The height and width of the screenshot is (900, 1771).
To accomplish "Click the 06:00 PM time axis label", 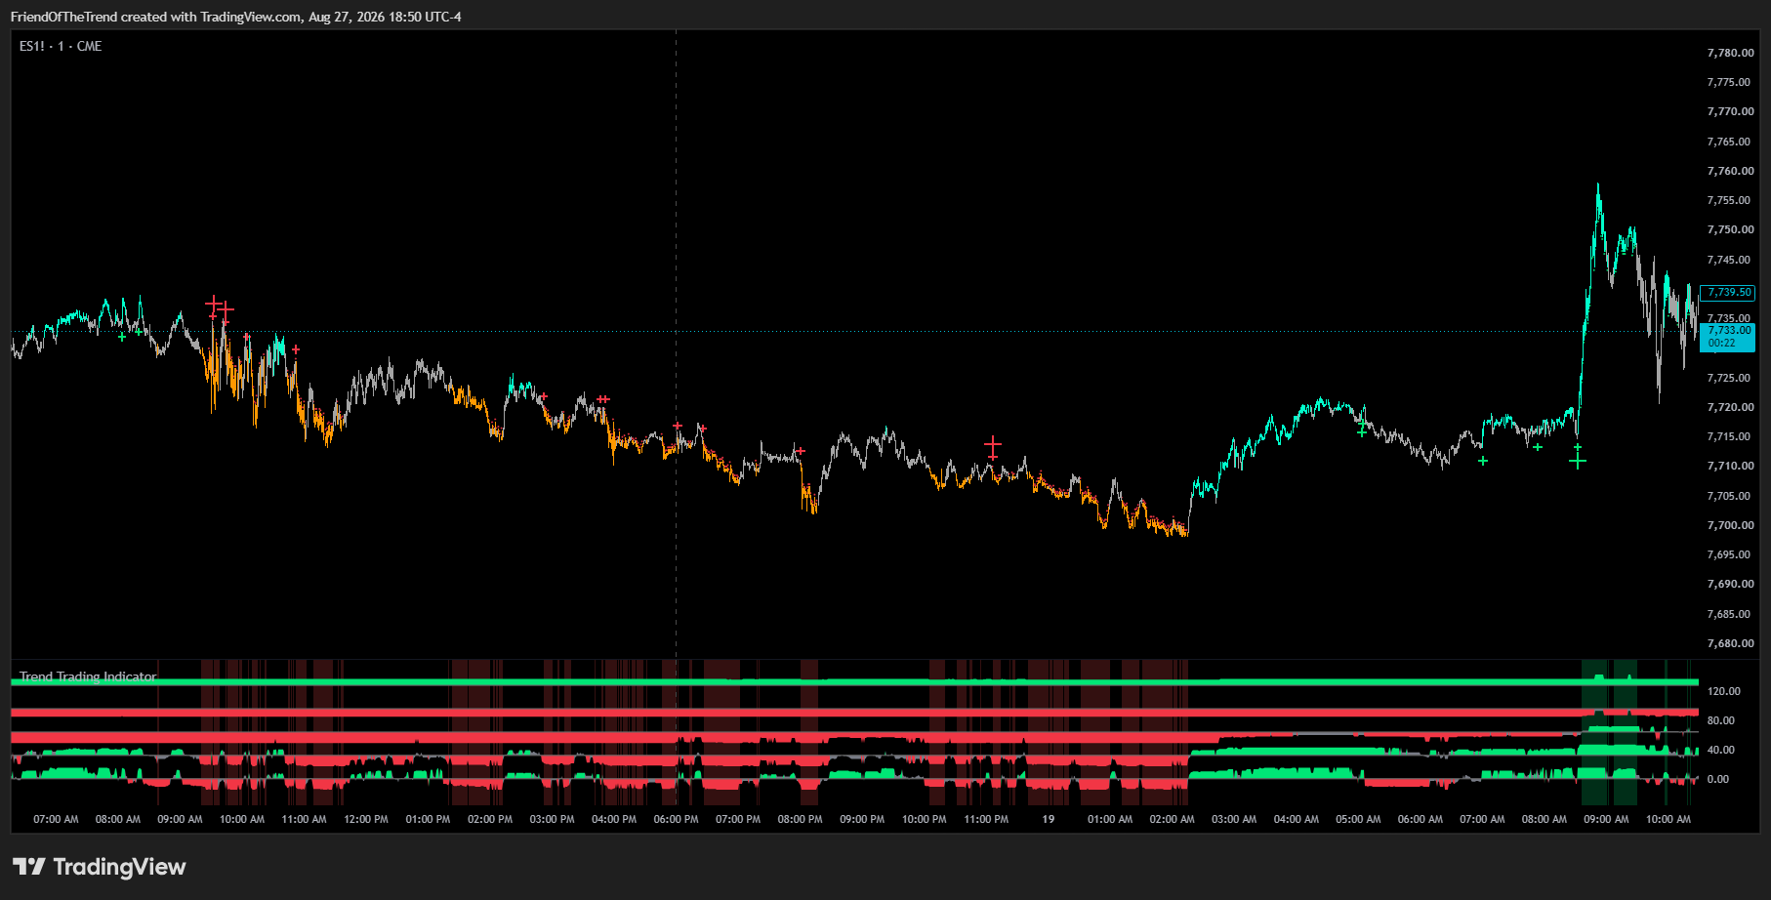I will coord(676,819).
